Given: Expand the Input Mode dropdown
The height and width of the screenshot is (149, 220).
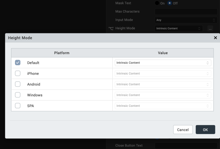Looking at the screenshot, I should 186,20.
